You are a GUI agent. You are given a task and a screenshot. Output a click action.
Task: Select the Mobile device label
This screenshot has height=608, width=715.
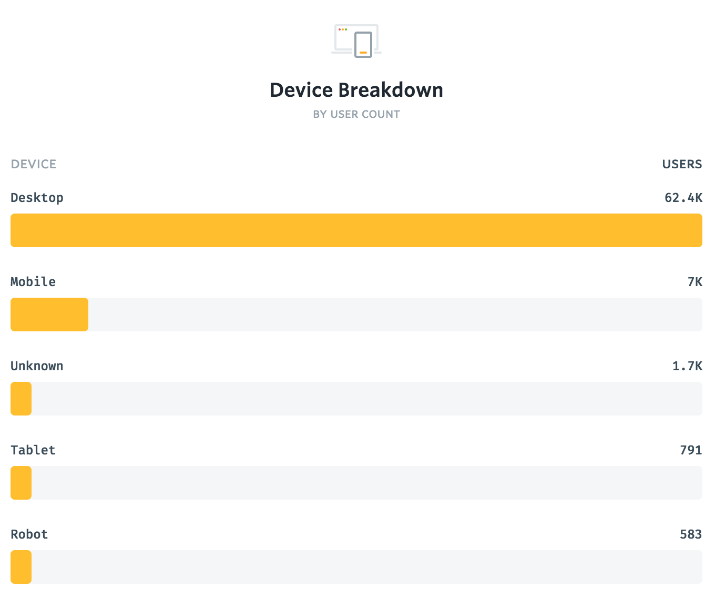pos(33,282)
